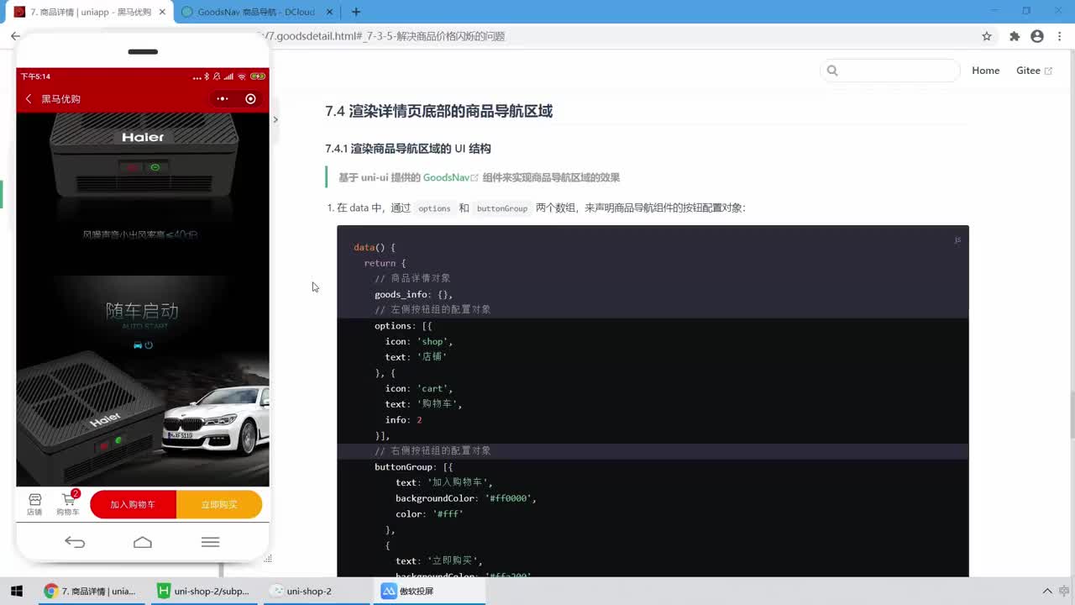Click the 随车启动 product image
1075x605 pixels.
pos(143,381)
